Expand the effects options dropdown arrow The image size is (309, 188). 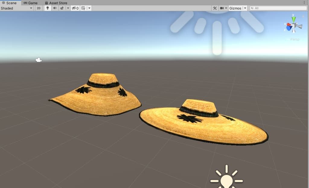coord(68,8)
